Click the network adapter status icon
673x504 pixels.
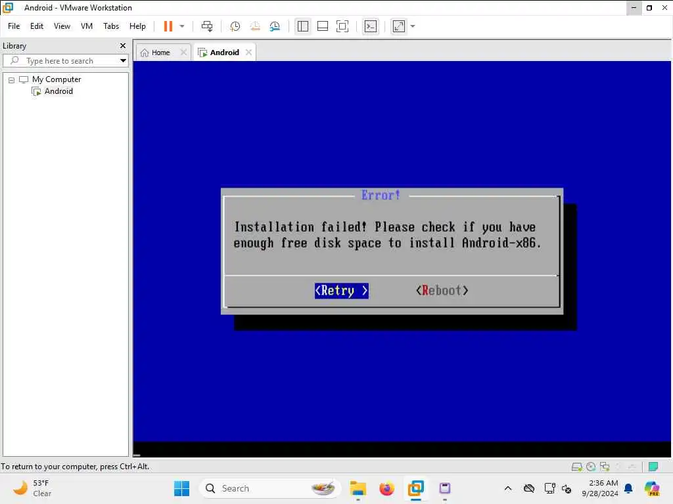(605, 467)
